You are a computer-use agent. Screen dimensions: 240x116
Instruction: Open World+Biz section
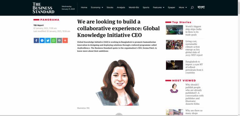click(134, 7)
